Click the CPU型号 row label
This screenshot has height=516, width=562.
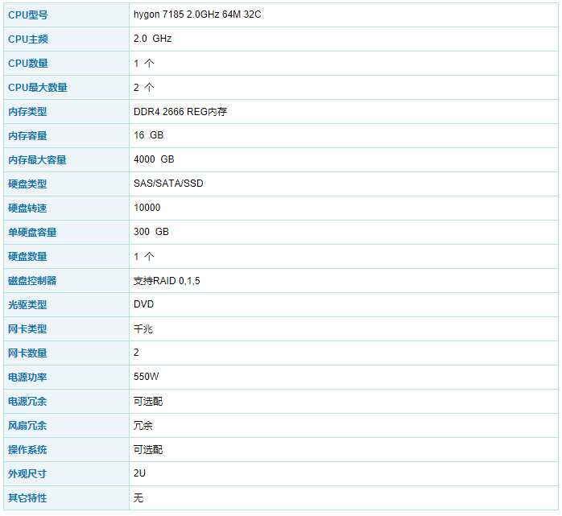[x=27, y=14]
